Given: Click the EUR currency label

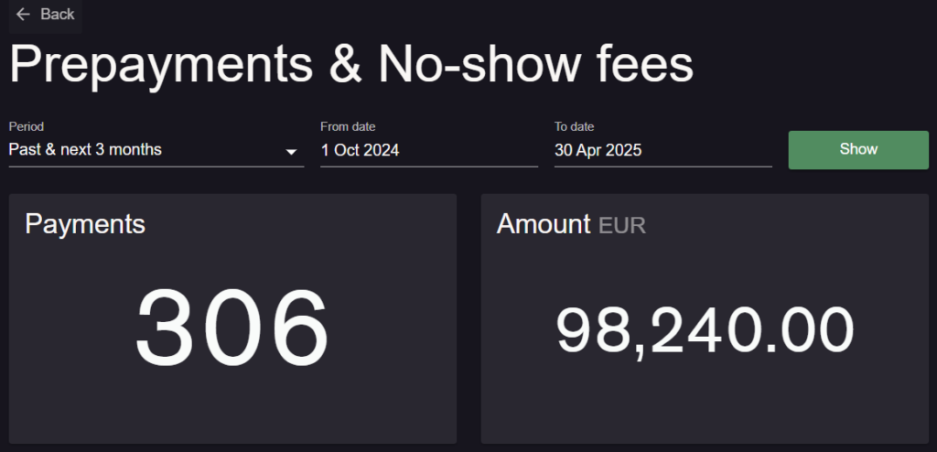Looking at the screenshot, I should 622,225.
